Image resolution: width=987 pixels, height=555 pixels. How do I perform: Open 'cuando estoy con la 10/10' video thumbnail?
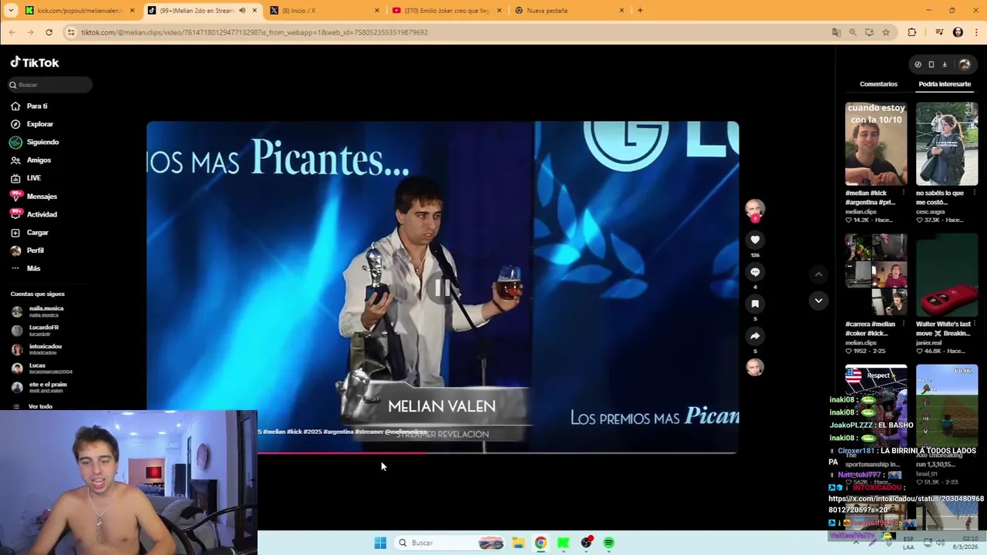pyautogui.click(x=876, y=144)
